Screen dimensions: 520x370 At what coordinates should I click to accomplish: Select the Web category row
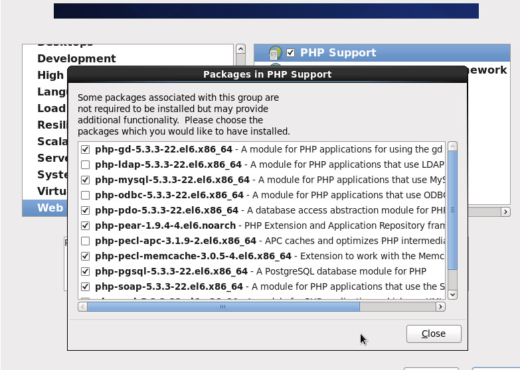tap(45, 208)
